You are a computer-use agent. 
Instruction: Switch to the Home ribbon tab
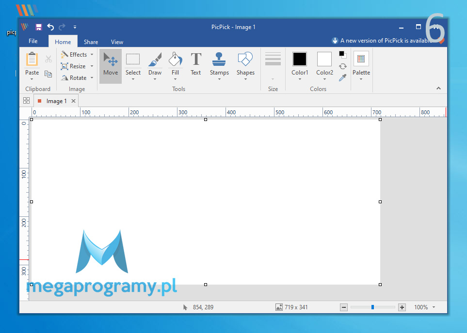(63, 42)
